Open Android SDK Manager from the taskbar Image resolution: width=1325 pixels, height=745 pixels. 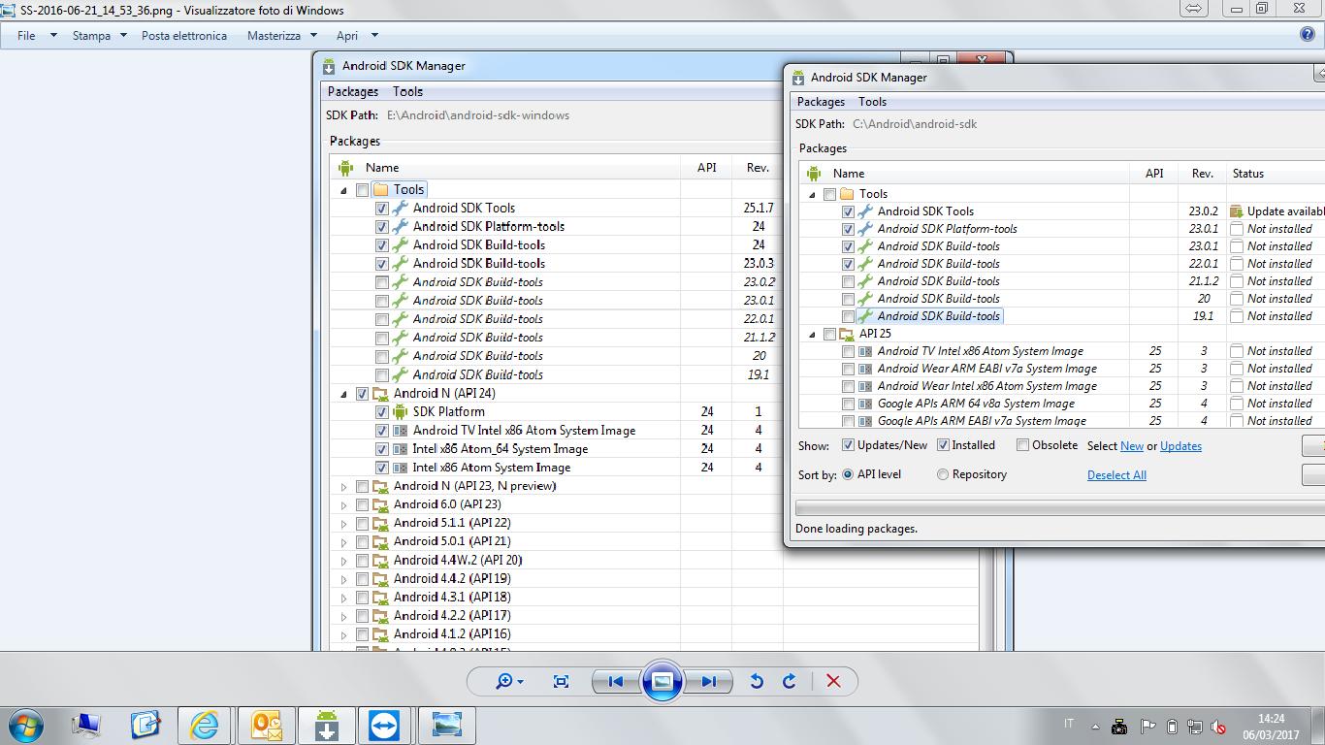[326, 725]
